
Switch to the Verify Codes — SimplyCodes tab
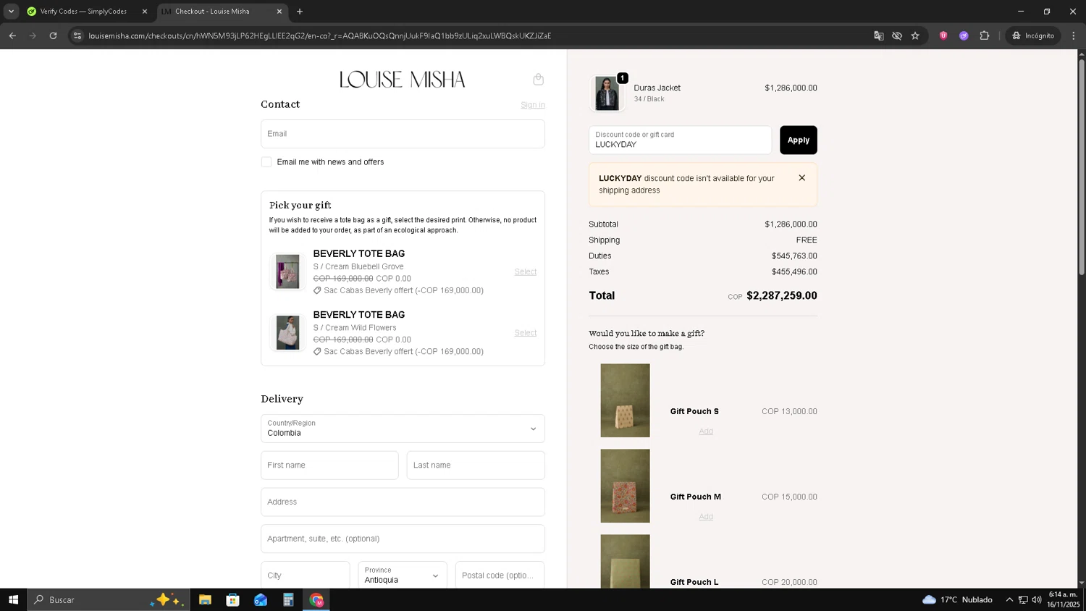83,12
